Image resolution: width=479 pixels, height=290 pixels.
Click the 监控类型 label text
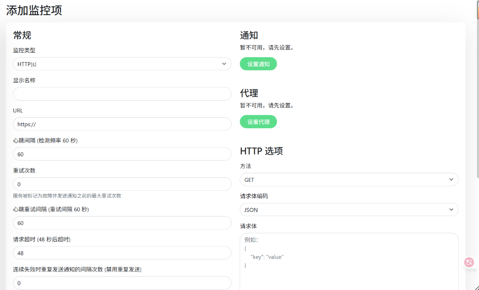(24, 50)
